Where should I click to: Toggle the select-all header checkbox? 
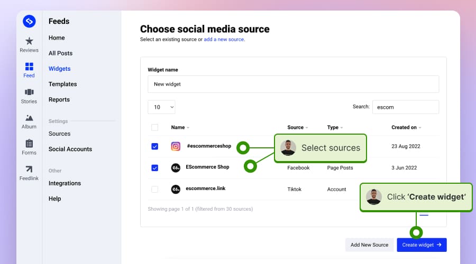pos(155,127)
